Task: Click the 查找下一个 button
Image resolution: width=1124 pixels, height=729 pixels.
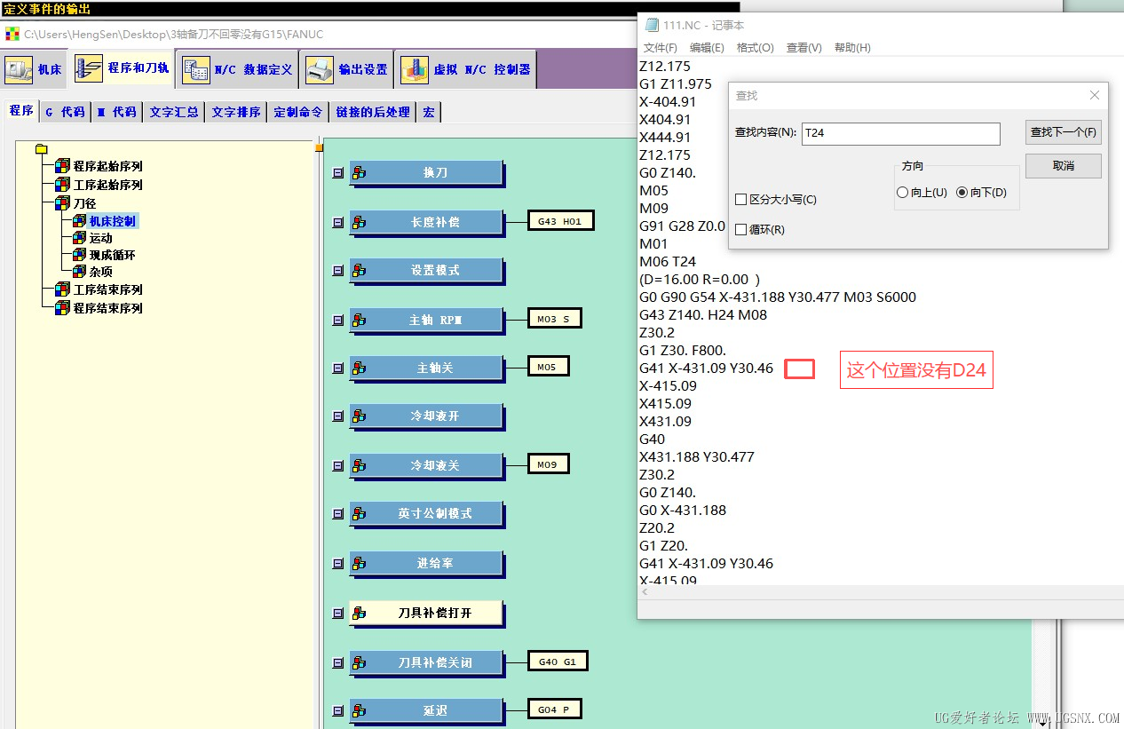Action: click(1063, 133)
